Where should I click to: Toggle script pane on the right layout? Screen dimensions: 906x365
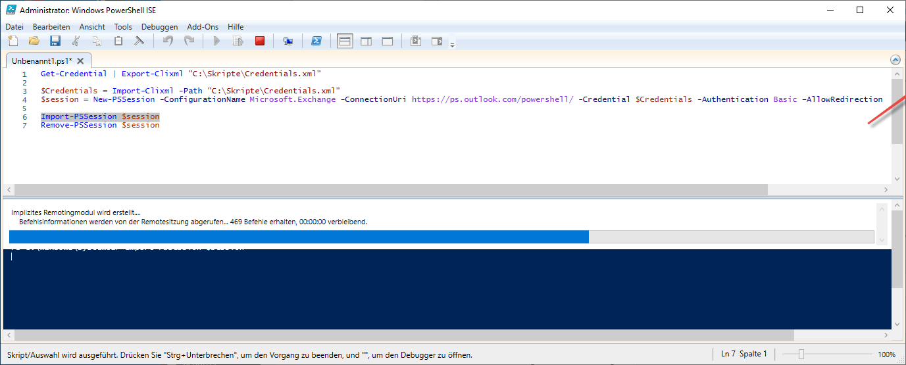[366, 41]
